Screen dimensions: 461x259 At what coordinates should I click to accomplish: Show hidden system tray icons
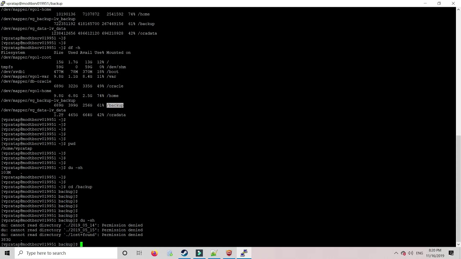point(396,253)
